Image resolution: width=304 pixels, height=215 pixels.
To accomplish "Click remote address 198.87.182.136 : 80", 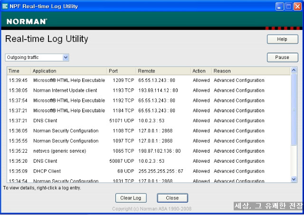I will point(160,151).
